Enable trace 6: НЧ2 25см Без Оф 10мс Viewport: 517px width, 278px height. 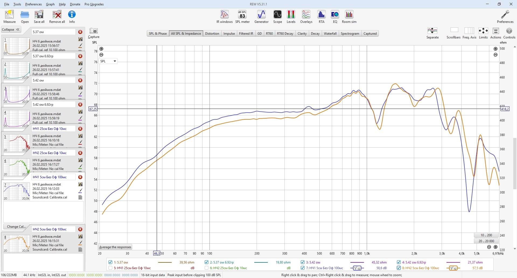[x=207, y=268]
